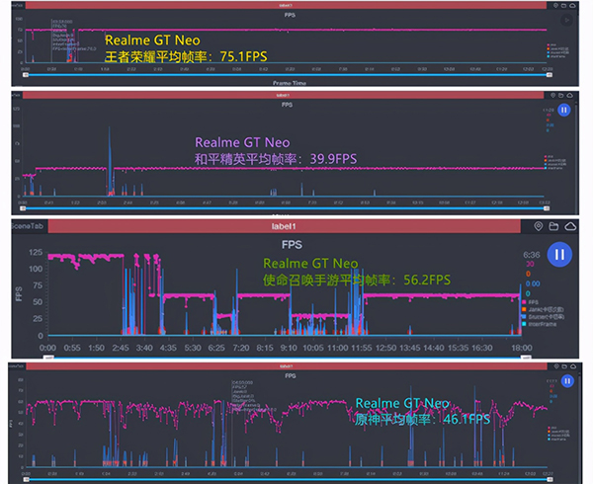Click the FPS title of the third chart
The height and width of the screenshot is (484, 593).
(x=291, y=242)
